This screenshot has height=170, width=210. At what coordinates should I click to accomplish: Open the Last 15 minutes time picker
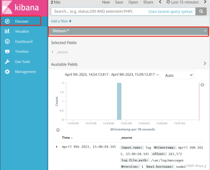click(183, 2)
